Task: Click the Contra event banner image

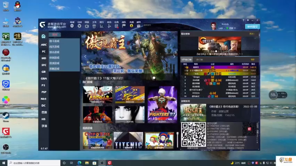Action: (x=219, y=44)
